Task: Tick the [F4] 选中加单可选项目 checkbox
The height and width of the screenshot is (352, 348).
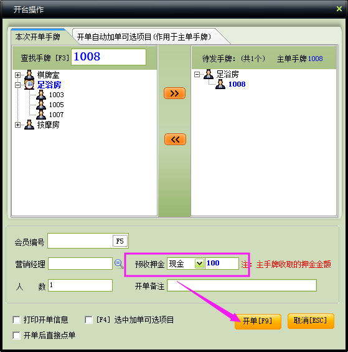Action: tap(88, 320)
